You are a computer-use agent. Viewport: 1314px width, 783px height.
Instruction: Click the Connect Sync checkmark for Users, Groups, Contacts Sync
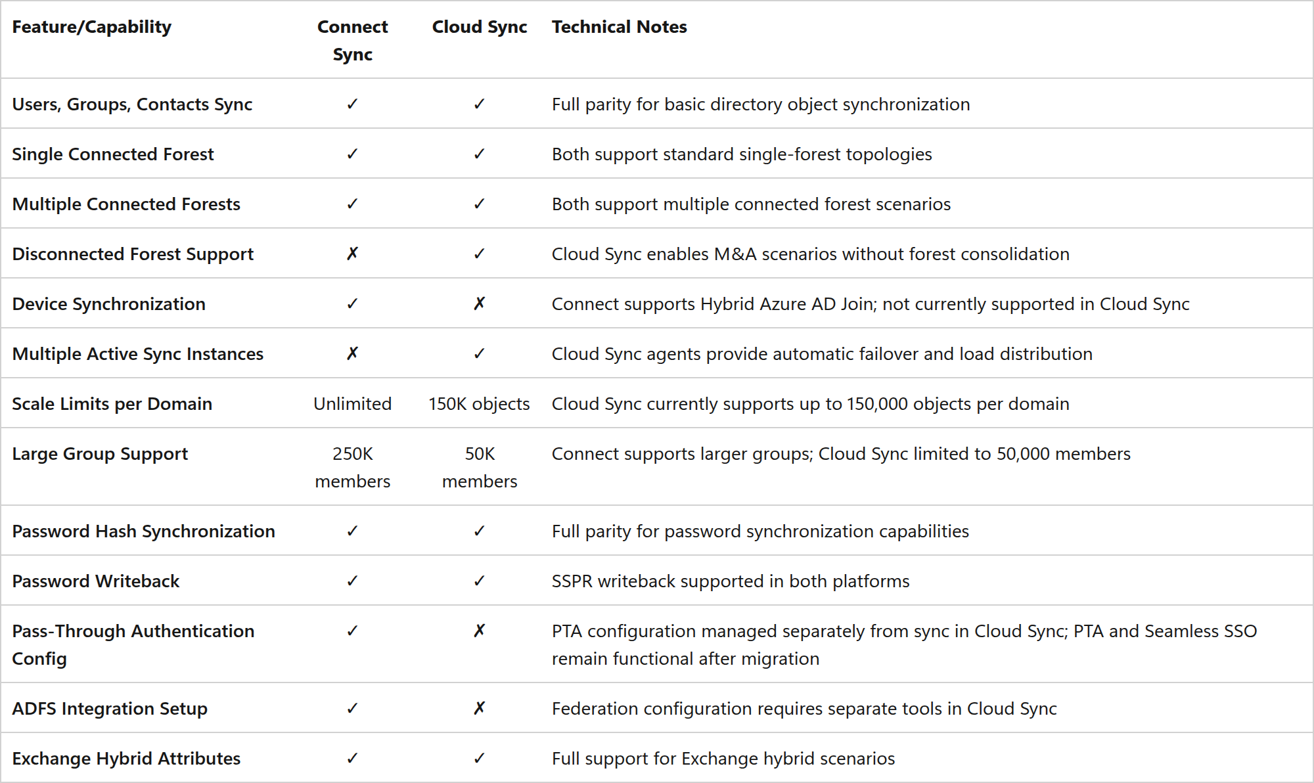pyautogui.click(x=353, y=104)
